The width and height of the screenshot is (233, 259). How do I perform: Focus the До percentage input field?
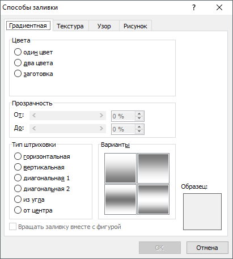point(123,129)
